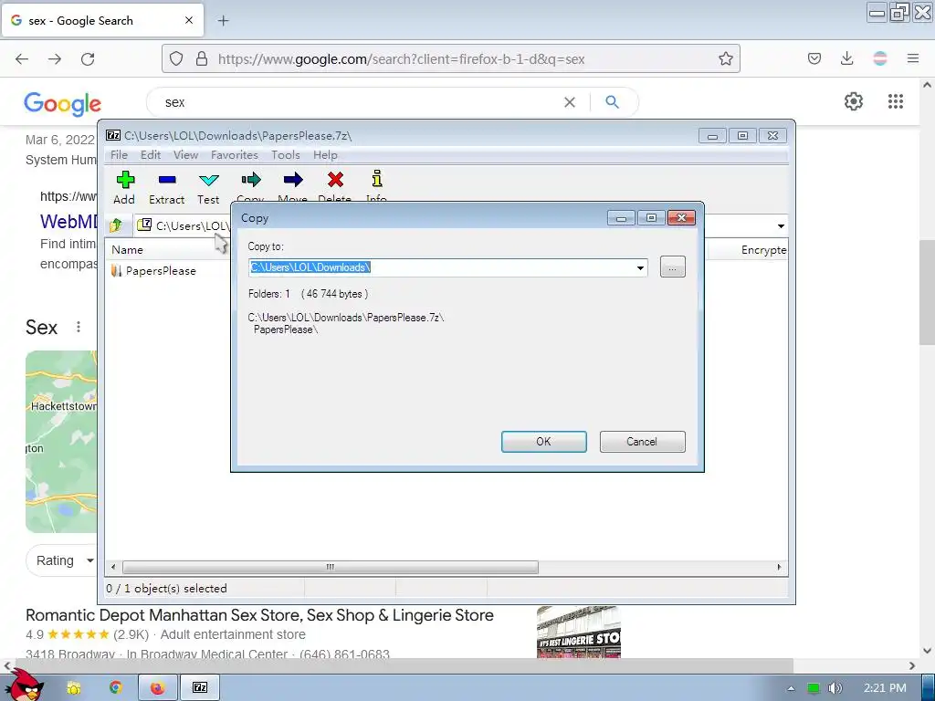The image size is (935, 701).
Task: Open the File menu in 7-Zip
Action: 119,155
